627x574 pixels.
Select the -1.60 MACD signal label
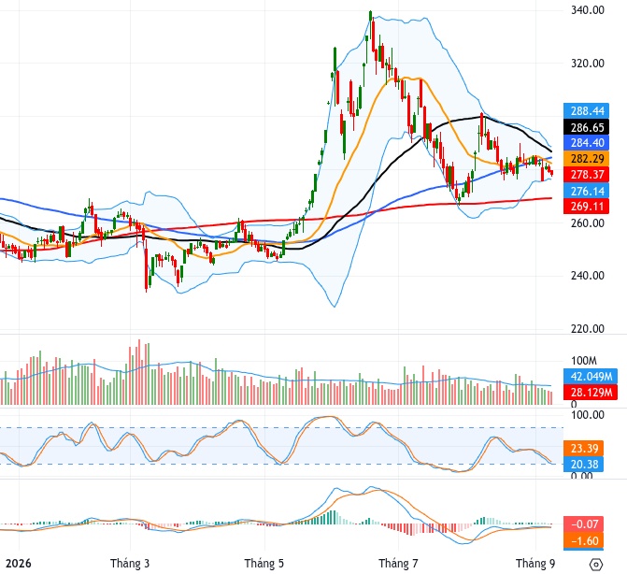[583, 540]
